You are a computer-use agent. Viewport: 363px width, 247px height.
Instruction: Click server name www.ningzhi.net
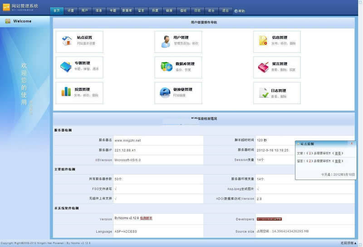click(x=128, y=140)
